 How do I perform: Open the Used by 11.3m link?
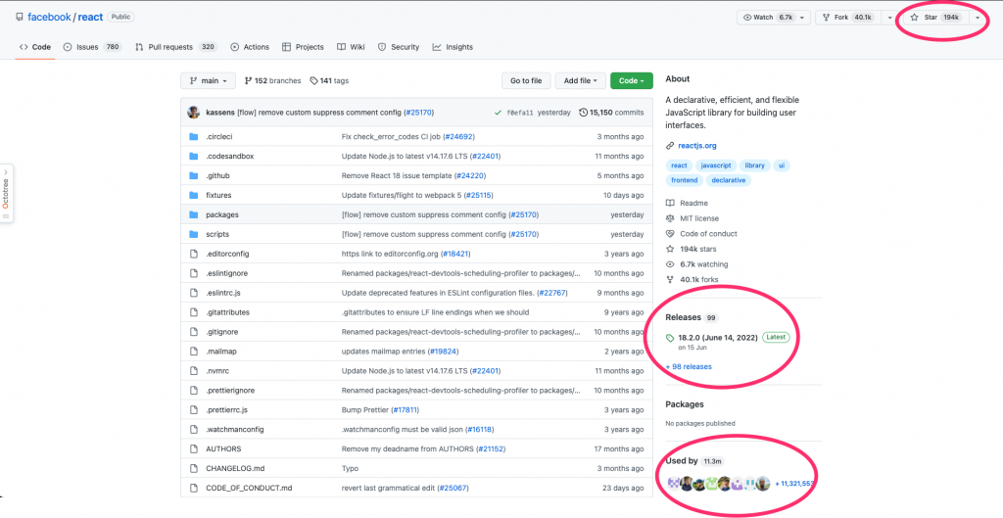point(694,460)
